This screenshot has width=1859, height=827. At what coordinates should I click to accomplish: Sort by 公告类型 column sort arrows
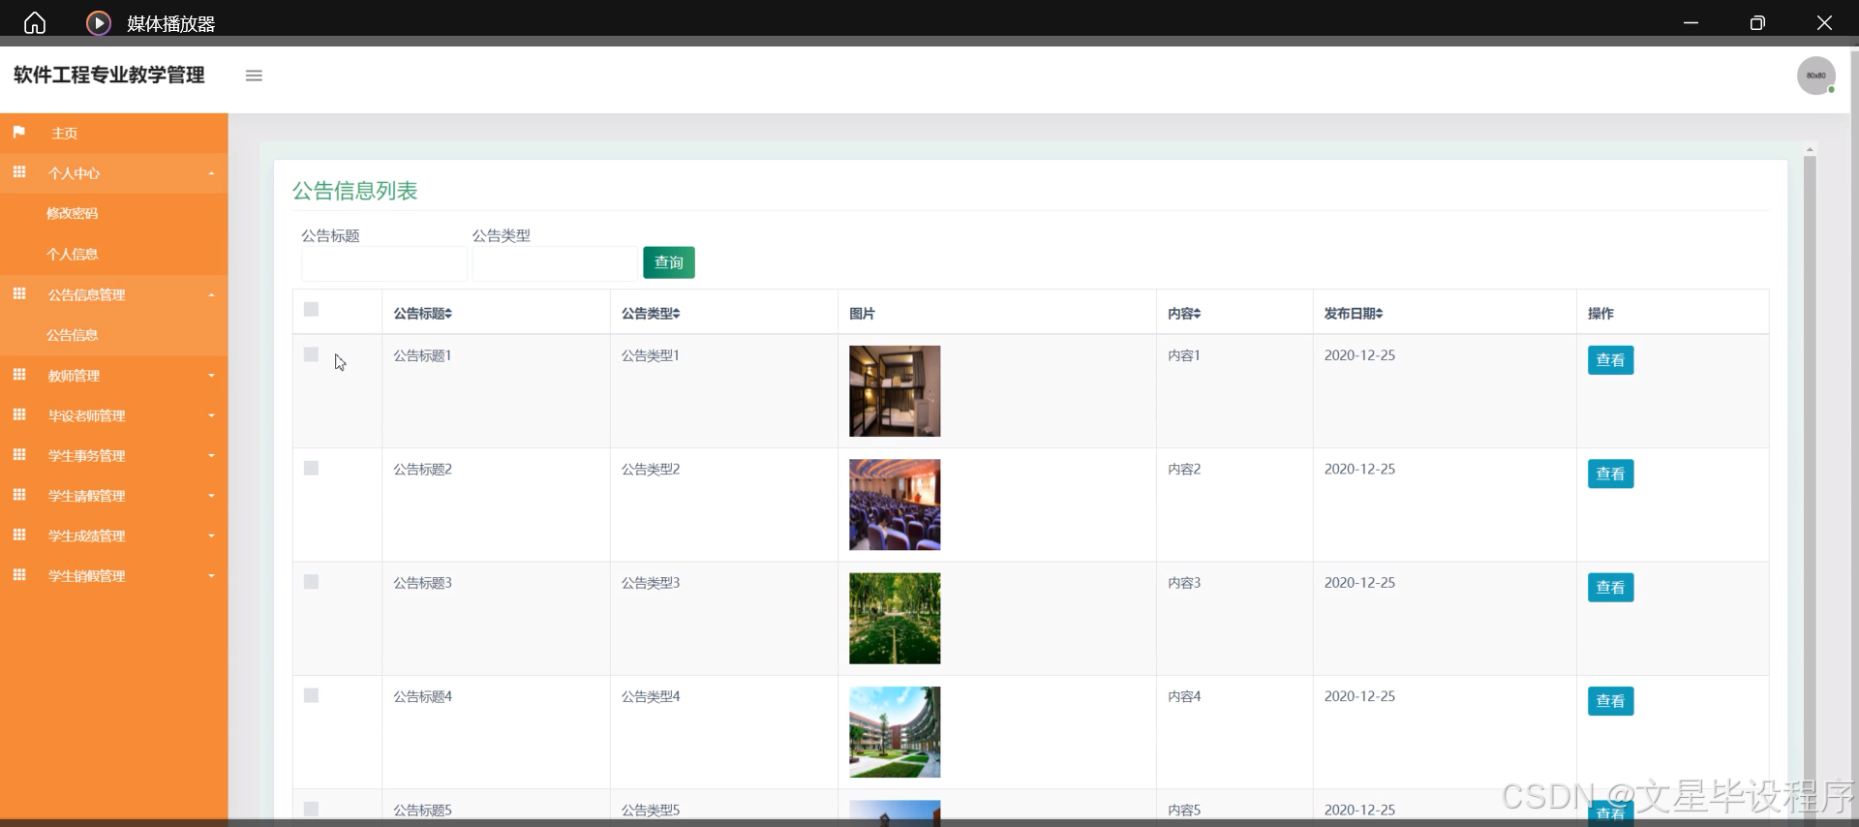click(x=677, y=314)
